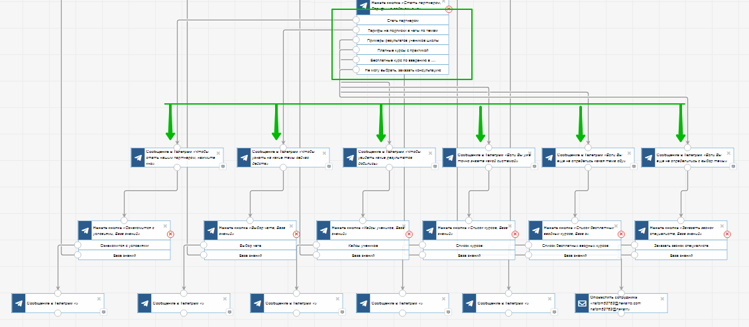Click red error icon on «Заказать звонок специалиста» block
Image resolution: width=749 pixels, height=327 pixels.
[727, 234]
